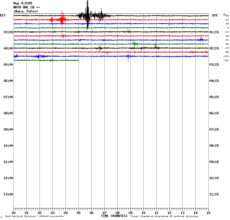Select the DC offset value -70
The height and width of the screenshot is (220, 230).
(227, 40)
